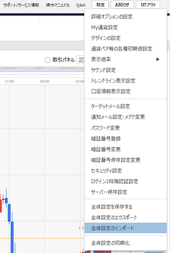This screenshot has width=170, height=253.
Task: Click highlighted 全体設定のインポート item
Action: pyautogui.click(x=126, y=228)
